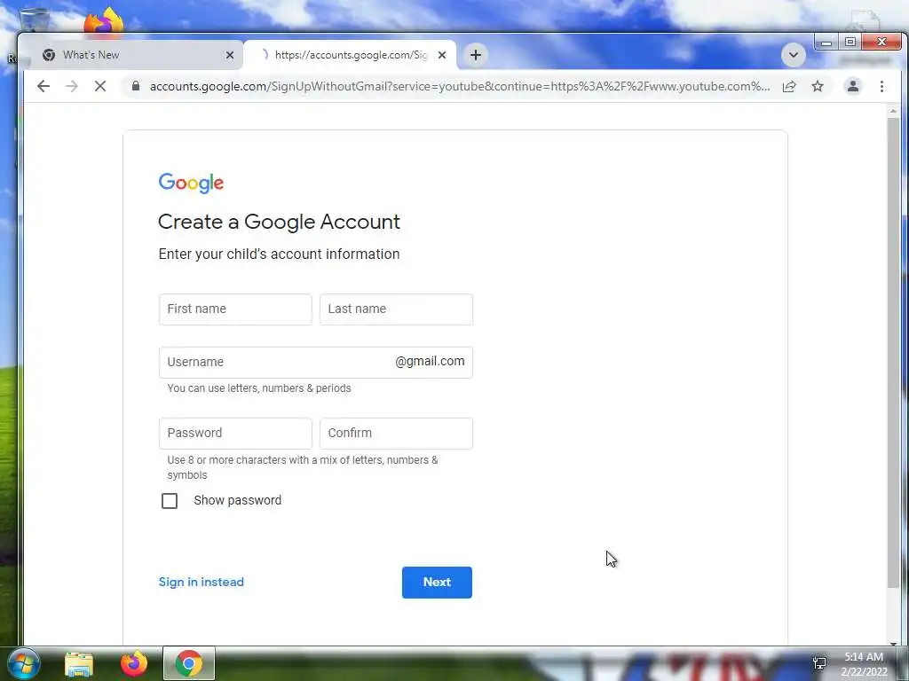
Task: Click 'You can use letters, numbers & periods' hint
Action: click(259, 388)
